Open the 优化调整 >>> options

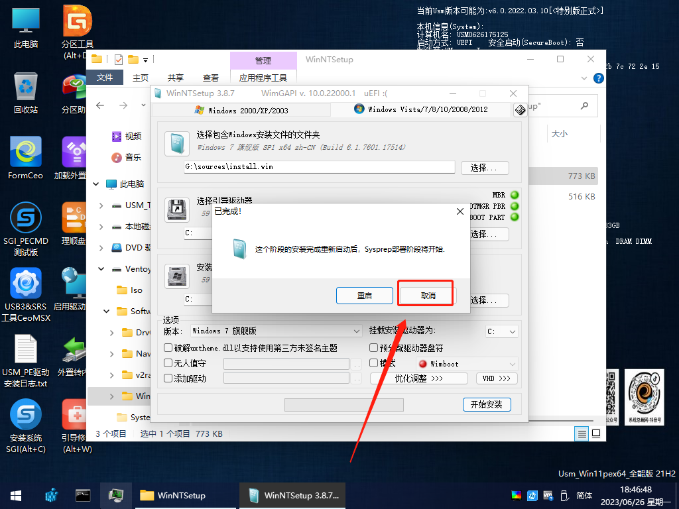coord(419,378)
